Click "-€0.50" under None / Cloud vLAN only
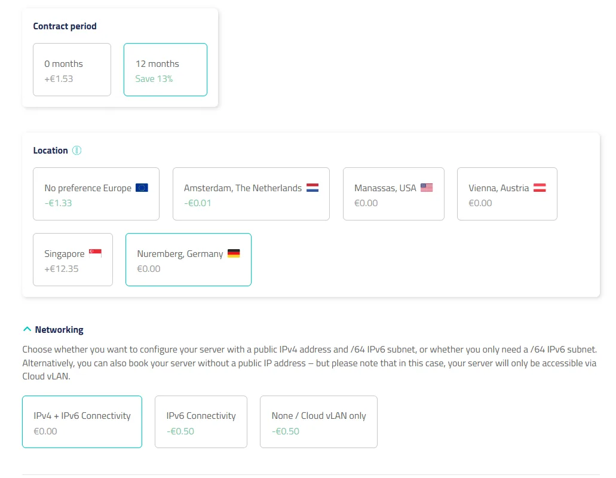The height and width of the screenshot is (478, 616). 286,431
